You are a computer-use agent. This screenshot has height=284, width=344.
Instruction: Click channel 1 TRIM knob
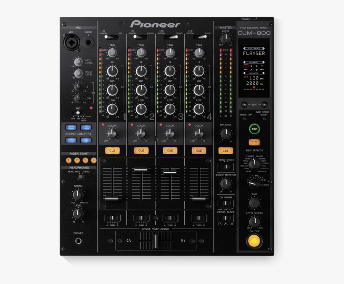click(112, 53)
